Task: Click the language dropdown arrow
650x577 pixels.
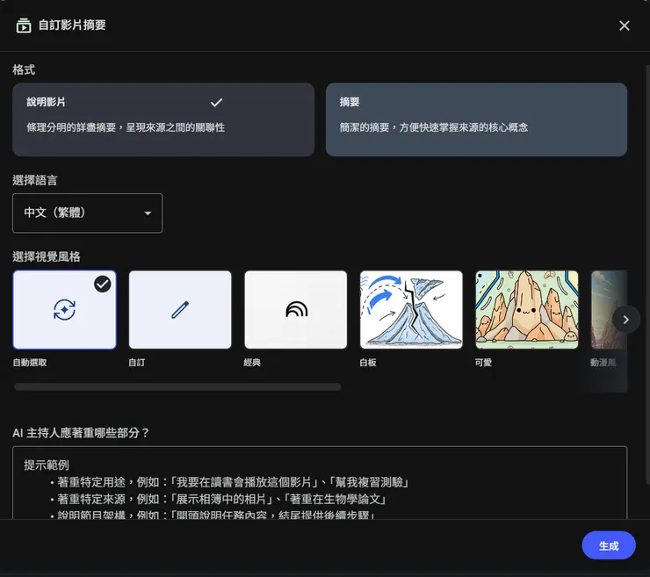Action: (x=148, y=213)
